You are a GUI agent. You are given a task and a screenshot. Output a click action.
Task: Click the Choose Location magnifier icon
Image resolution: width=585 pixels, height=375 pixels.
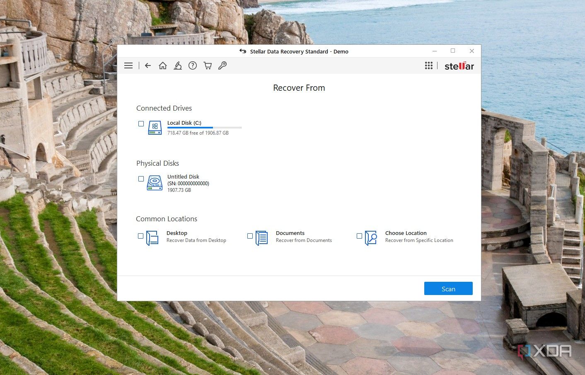click(371, 238)
